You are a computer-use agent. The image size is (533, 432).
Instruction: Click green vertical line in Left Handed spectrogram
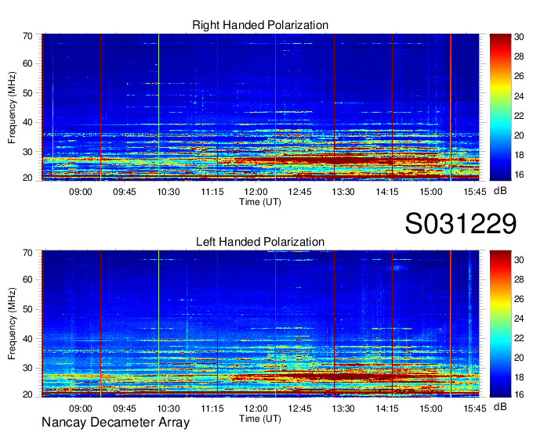[159, 323]
